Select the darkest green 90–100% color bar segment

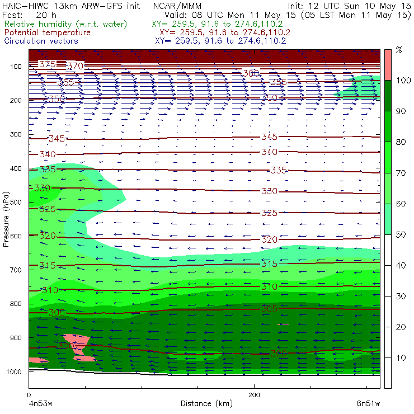pyautogui.click(x=388, y=96)
